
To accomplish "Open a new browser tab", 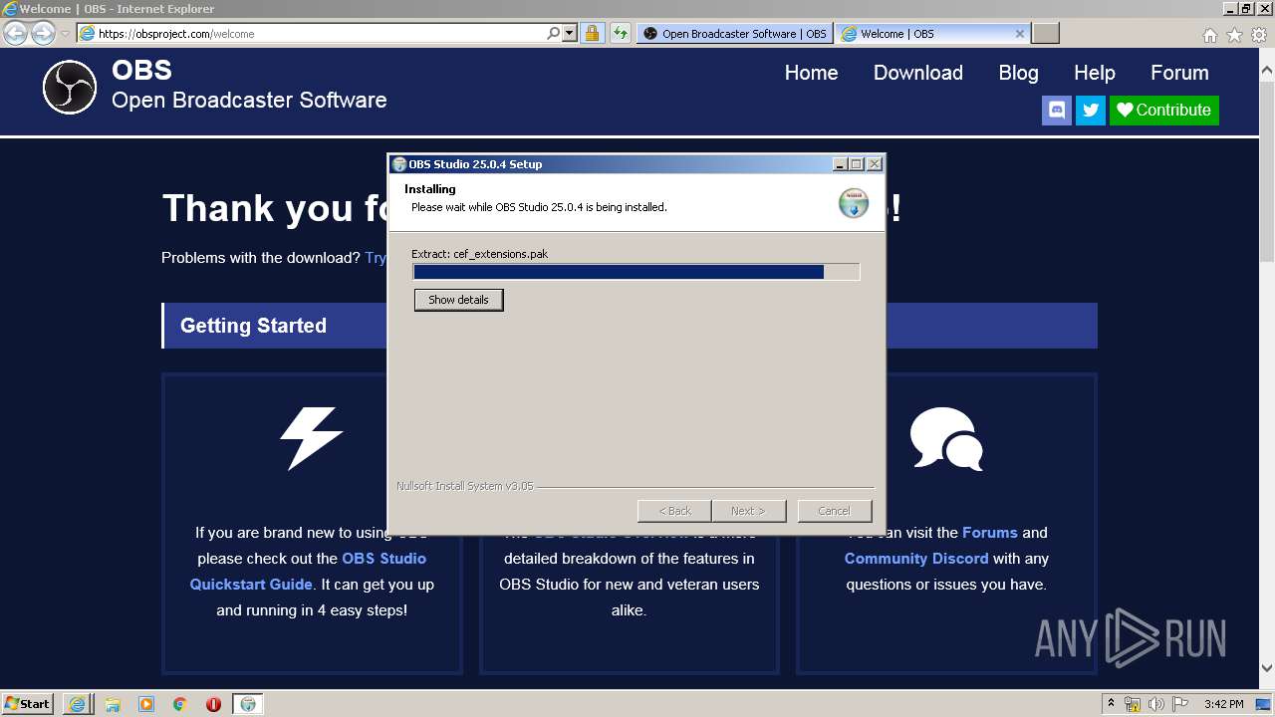I will pos(1045,33).
